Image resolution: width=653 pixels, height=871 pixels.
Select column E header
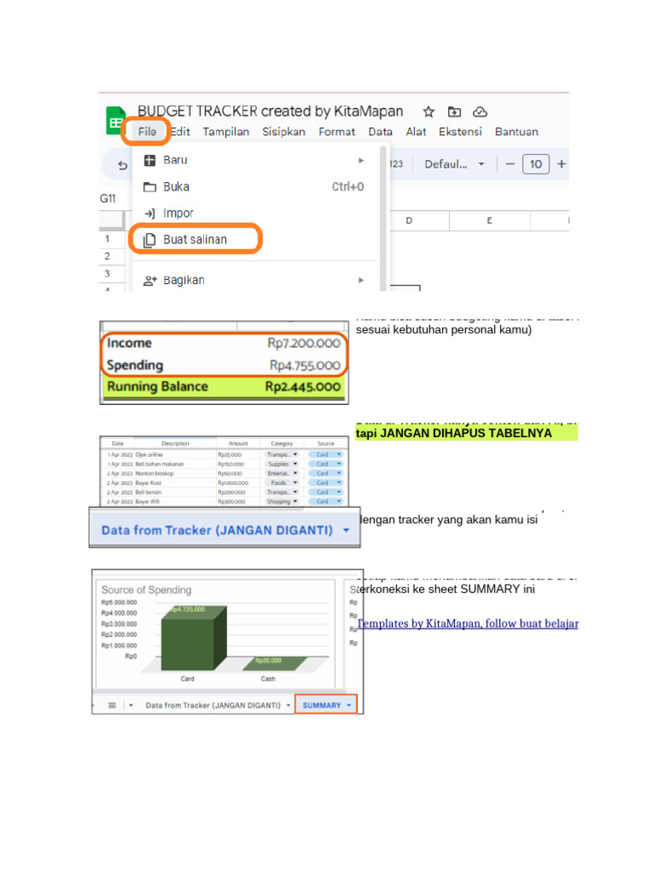[x=489, y=220]
